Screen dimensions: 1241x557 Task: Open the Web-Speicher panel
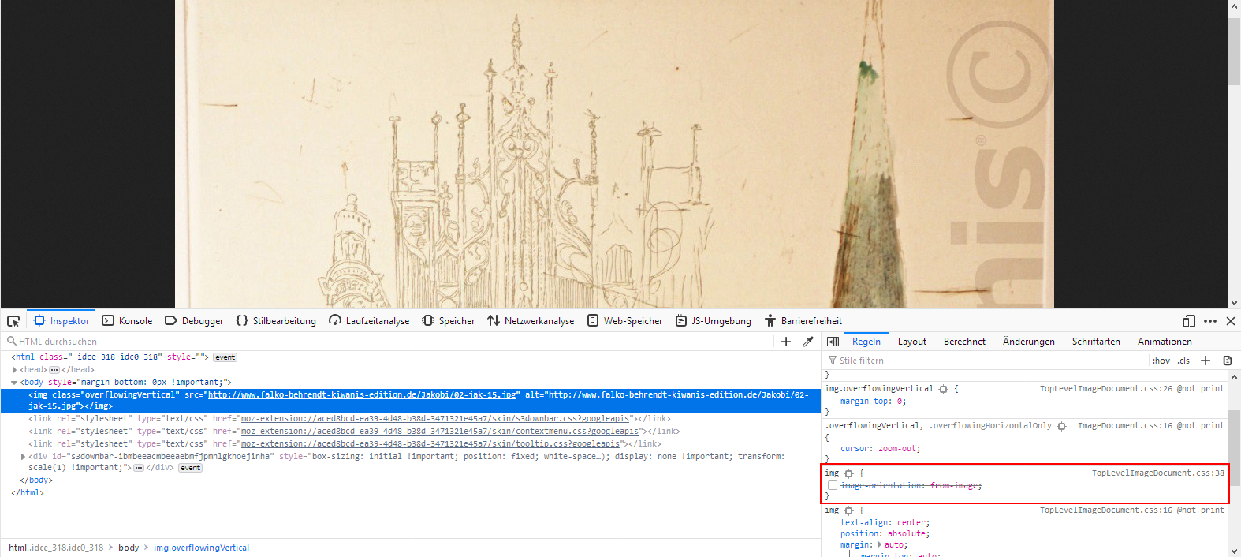624,321
